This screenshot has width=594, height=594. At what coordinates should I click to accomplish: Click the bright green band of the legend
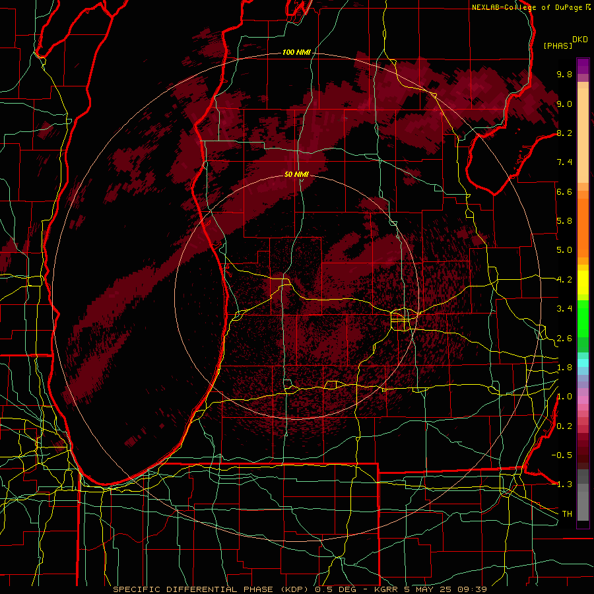pyautogui.click(x=583, y=317)
